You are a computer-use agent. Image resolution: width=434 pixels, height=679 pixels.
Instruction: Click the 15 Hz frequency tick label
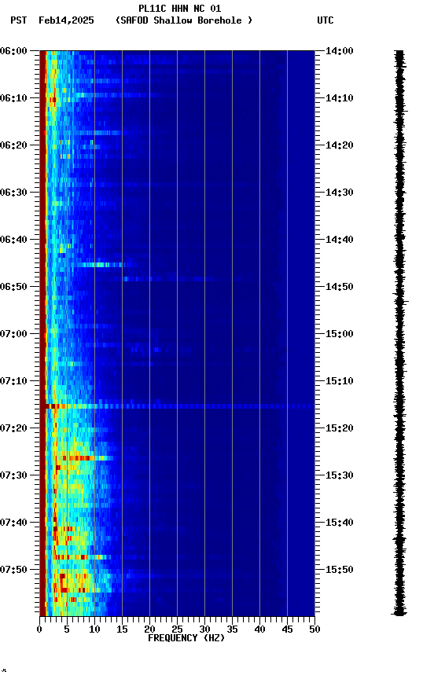pos(122,629)
